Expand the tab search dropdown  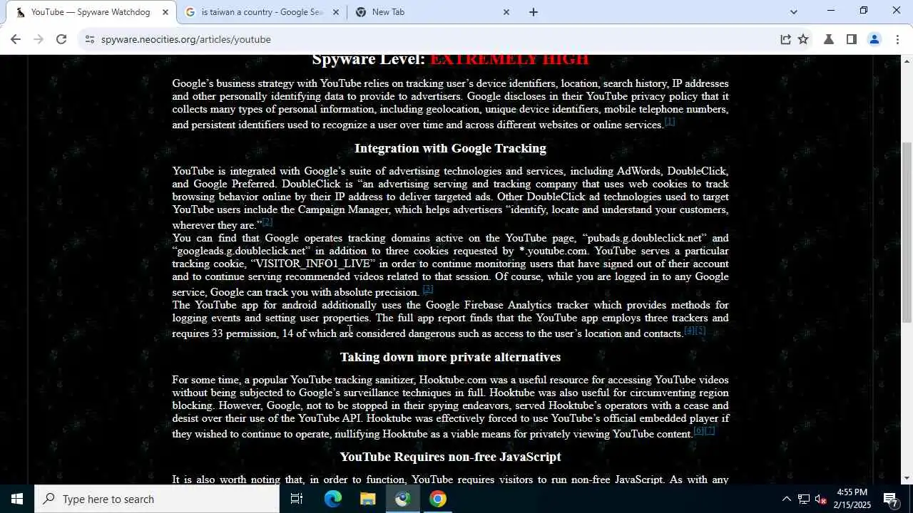tap(794, 11)
